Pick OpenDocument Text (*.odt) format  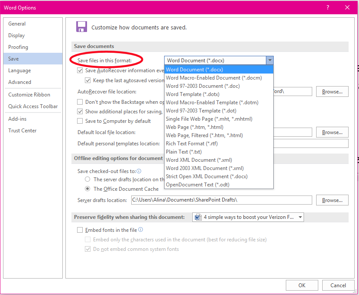coord(219,185)
